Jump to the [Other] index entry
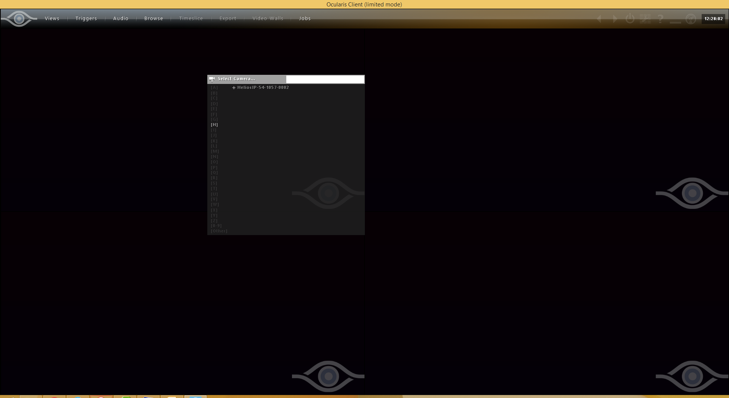 point(219,231)
